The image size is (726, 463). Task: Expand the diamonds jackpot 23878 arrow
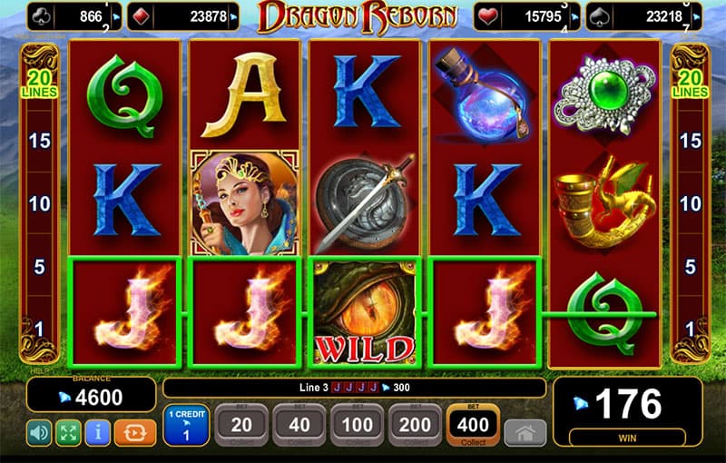[234, 17]
